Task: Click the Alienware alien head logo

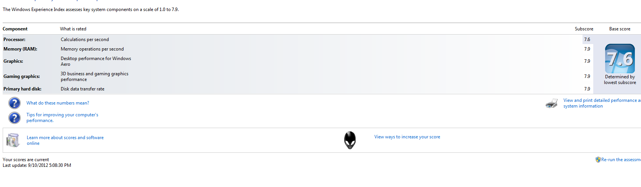Action: [350, 140]
